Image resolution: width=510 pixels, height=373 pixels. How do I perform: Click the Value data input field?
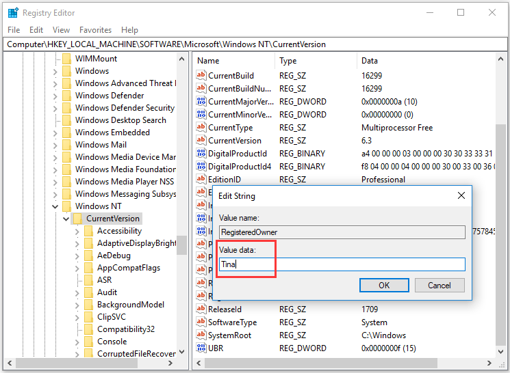[342, 264]
